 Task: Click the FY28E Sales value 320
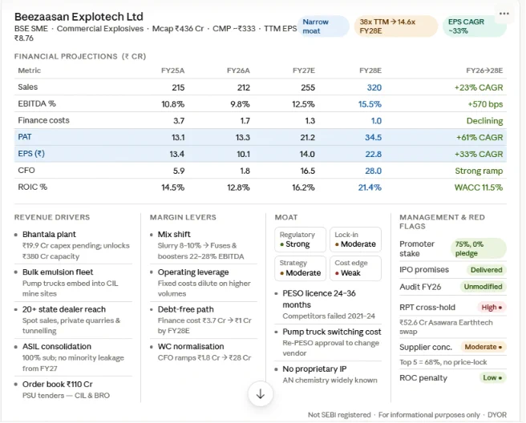pyautogui.click(x=374, y=87)
